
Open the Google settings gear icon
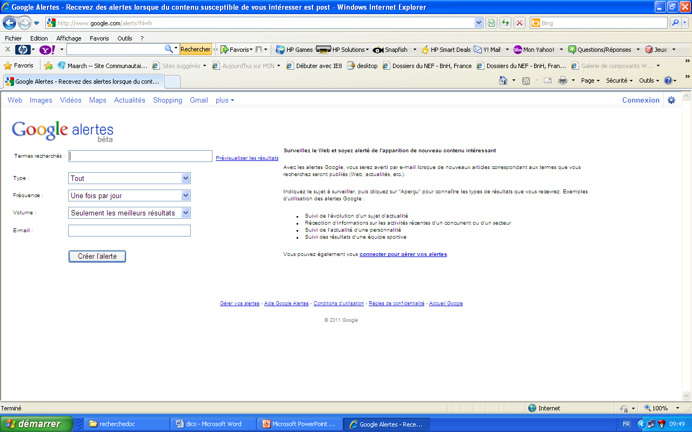pos(671,100)
